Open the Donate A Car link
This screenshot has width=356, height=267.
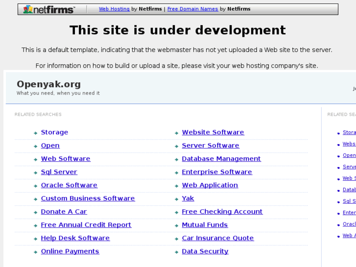(x=64, y=211)
